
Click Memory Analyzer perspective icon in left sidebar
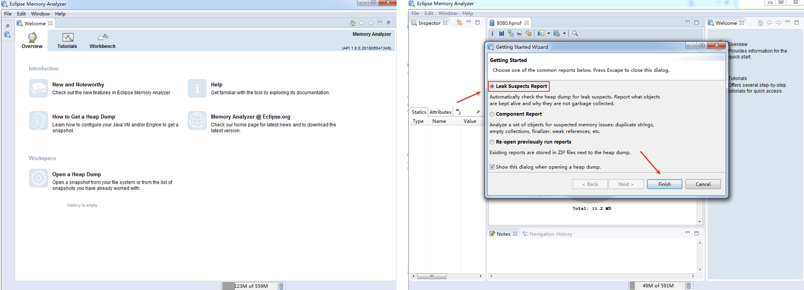[8, 35]
